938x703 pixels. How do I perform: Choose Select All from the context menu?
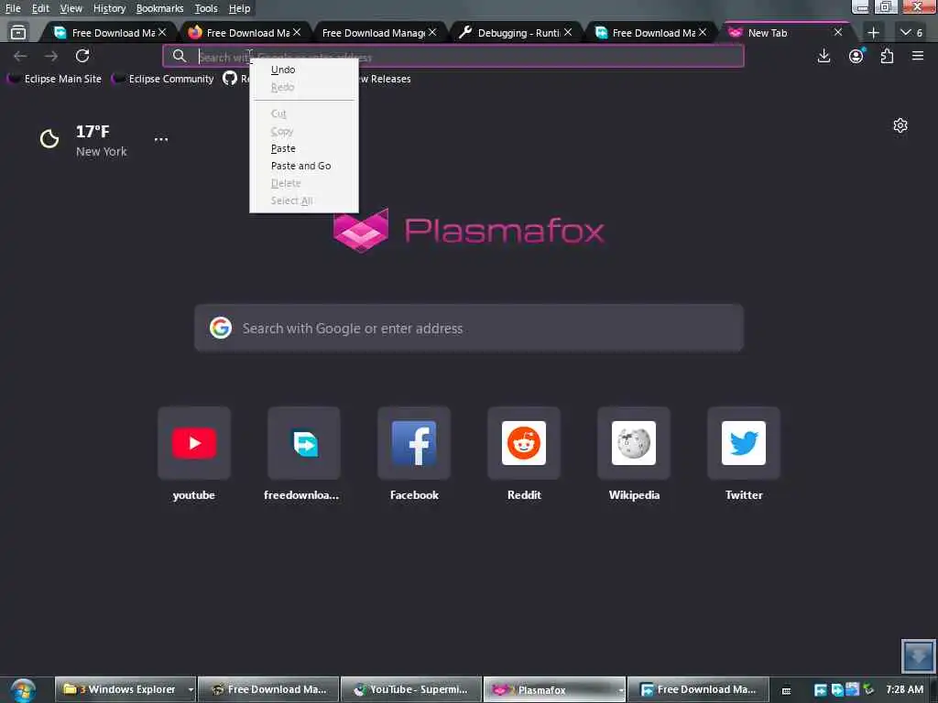pos(304,200)
